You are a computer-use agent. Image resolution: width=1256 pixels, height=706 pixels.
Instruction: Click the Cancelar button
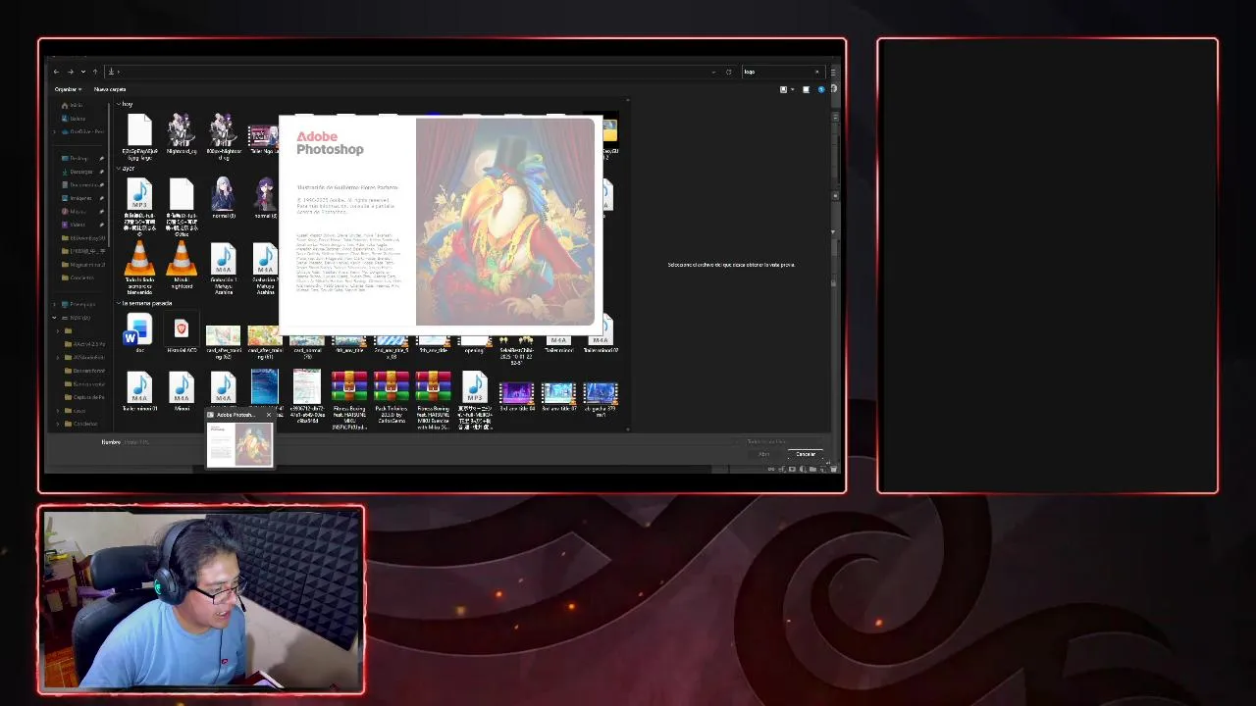pos(806,454)
